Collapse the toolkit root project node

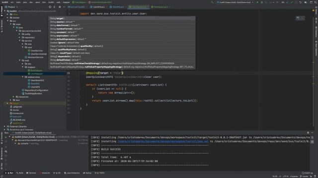tap(4, 11)
